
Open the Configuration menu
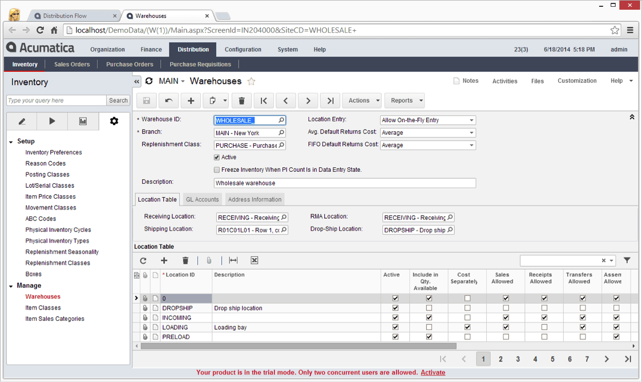coord(243,50)
